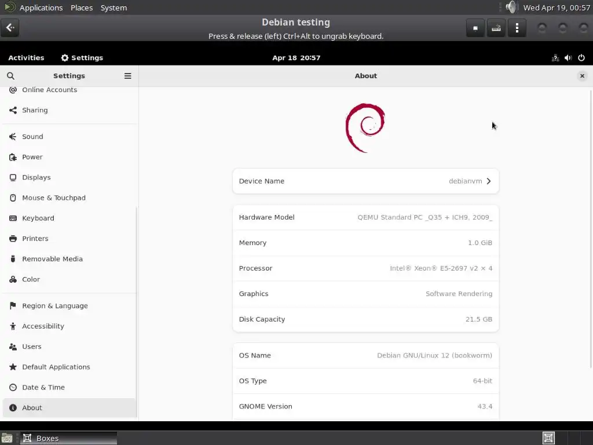Open Sharing settings panel

pos(69,110)
